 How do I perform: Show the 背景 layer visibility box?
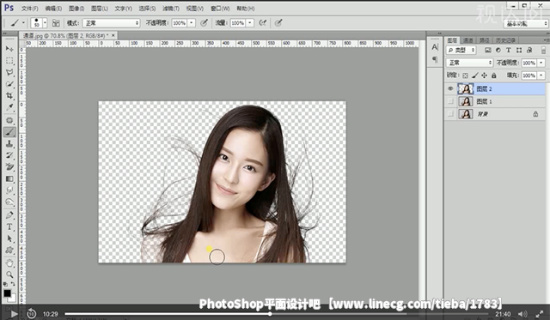point(450,114)
